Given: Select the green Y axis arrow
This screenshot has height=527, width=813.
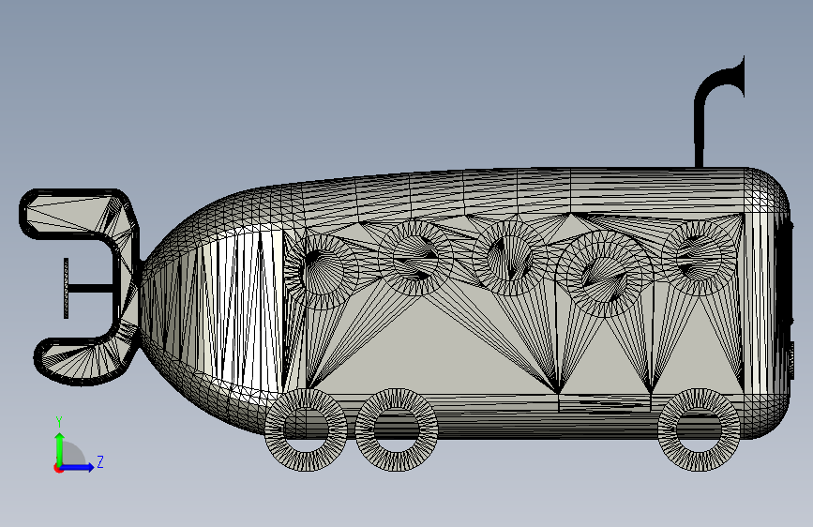Looking at the screenshot, I should tap(60, 449).
